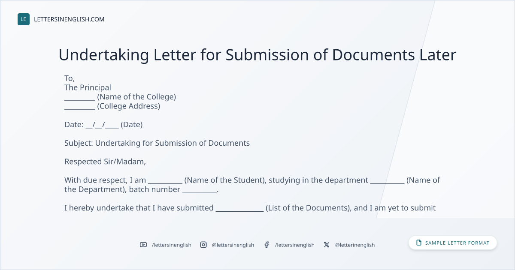
Task: Open @letterinenglish X handle
Action: pos(355,245)
